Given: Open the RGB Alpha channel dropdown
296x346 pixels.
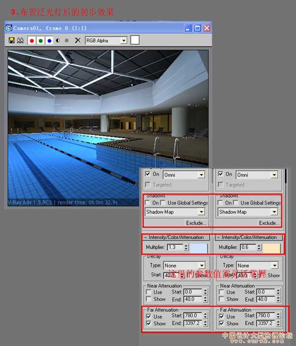Looking at the screenshot, I should (123, 41).
